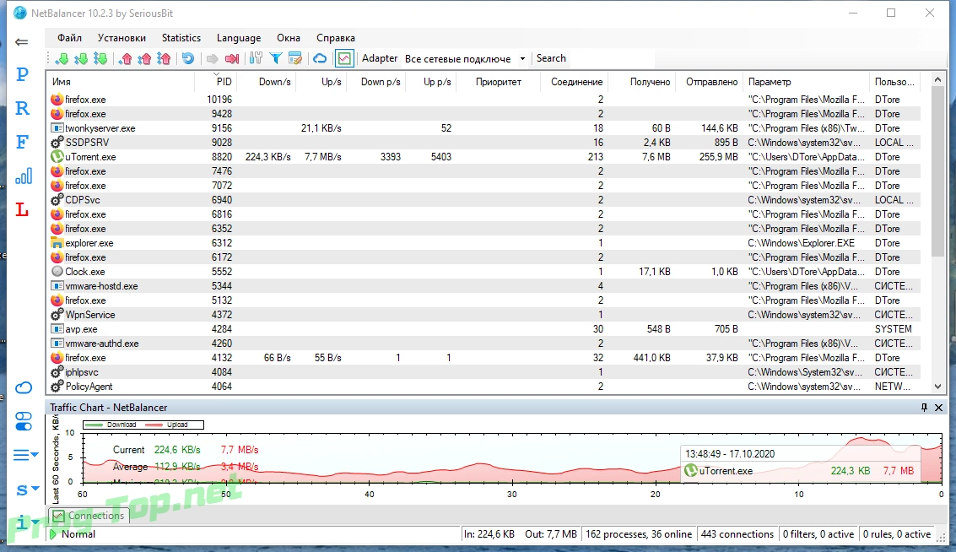Open the red L section in sidebar
This screenshot has height=552, width=956.
[22, 210]
